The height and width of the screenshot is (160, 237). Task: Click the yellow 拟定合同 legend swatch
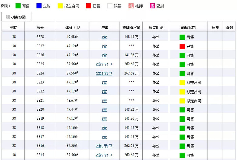(60, 6)
